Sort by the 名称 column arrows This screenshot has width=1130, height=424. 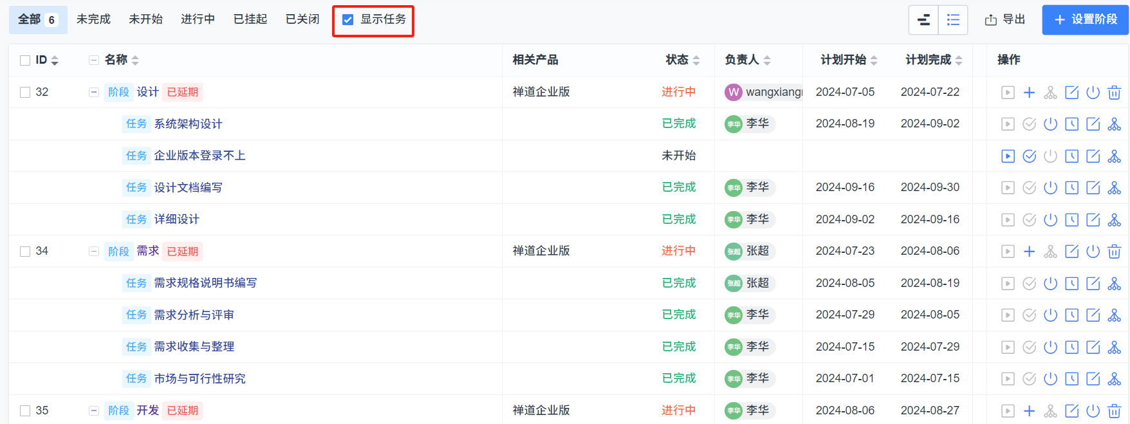coord(135,60)
